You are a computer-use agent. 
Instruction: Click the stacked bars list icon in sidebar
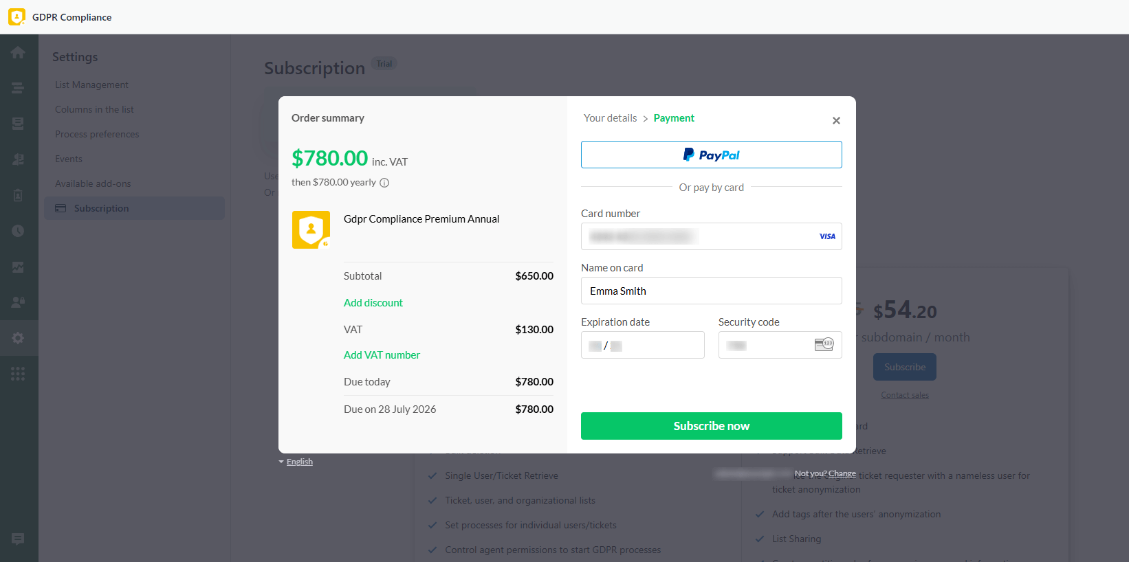click(18, 88)
